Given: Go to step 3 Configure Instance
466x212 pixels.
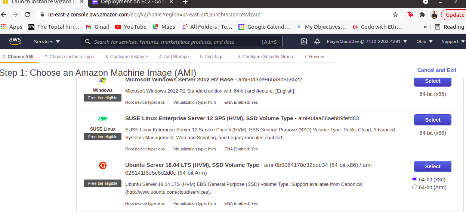Looking at the screenshot, I should point(126,57).
